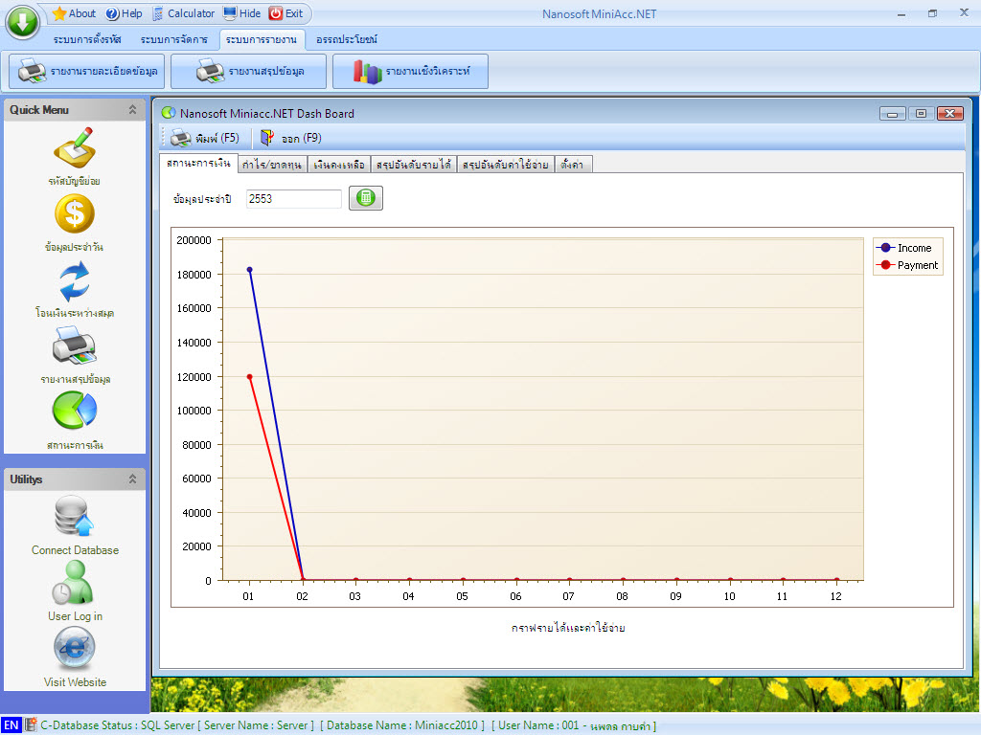Select the สถานะการเงิน dashboard tab

[x=199, y=163]
